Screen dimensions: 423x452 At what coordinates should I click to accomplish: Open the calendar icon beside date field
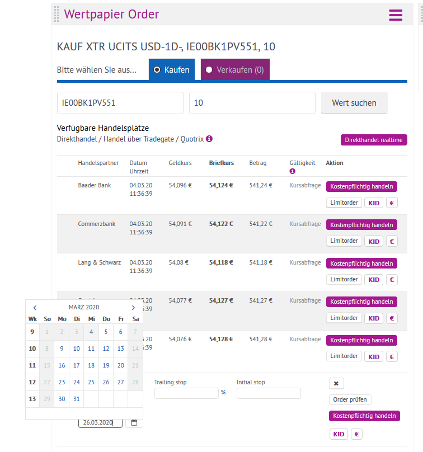(134, 423)
